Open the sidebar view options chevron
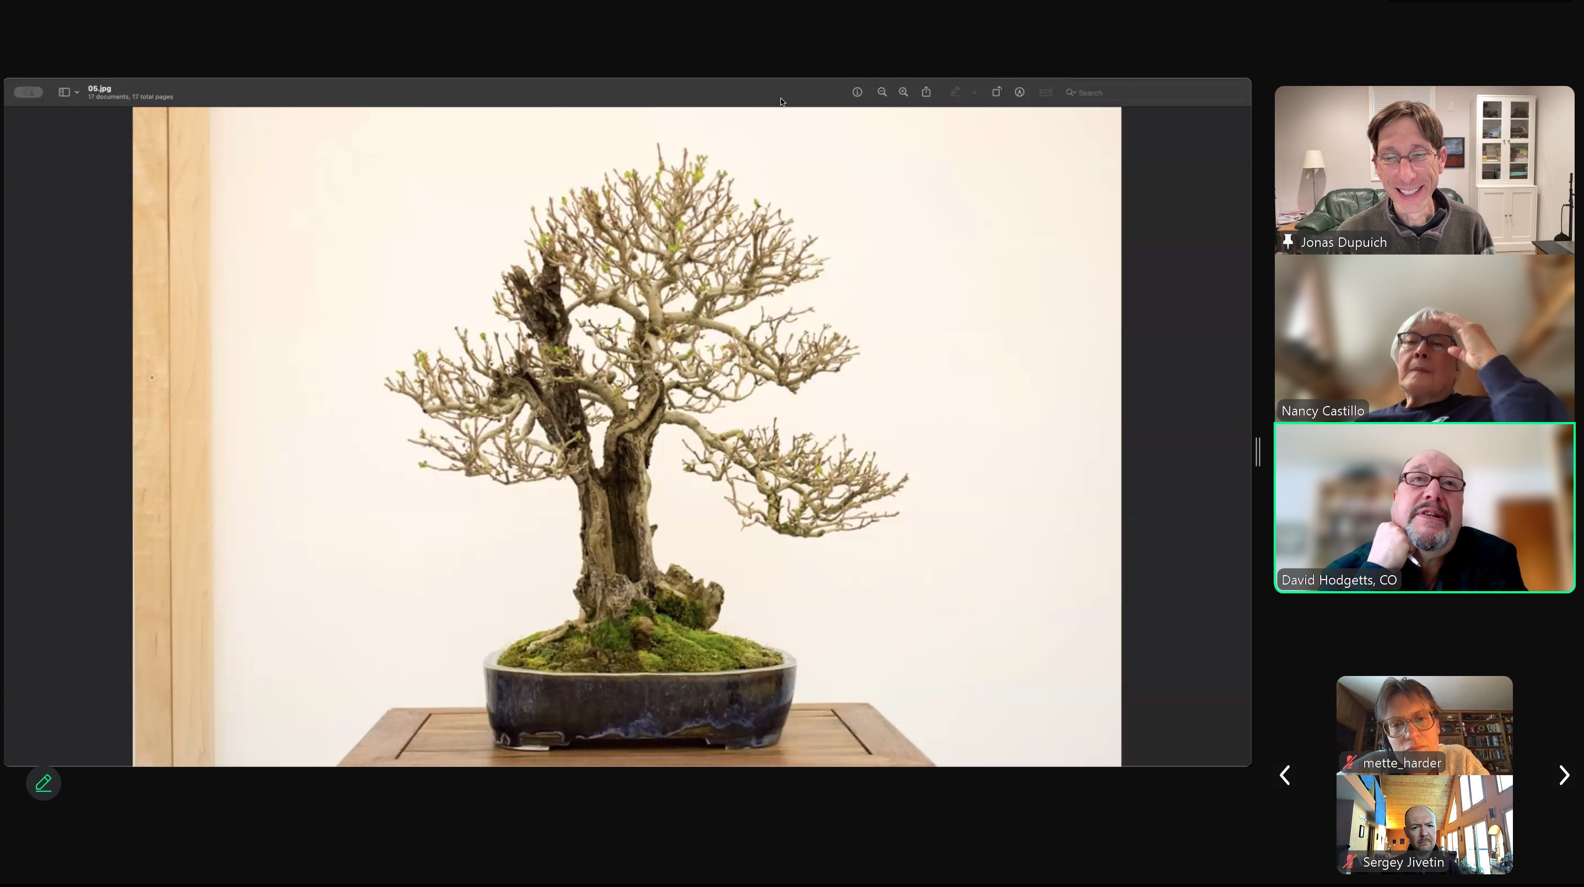 click(77, 92)
